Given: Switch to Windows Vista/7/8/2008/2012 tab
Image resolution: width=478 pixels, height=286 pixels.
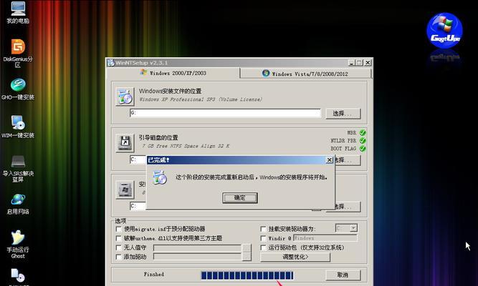Looking at the screenshot, I should click(305, 74).
